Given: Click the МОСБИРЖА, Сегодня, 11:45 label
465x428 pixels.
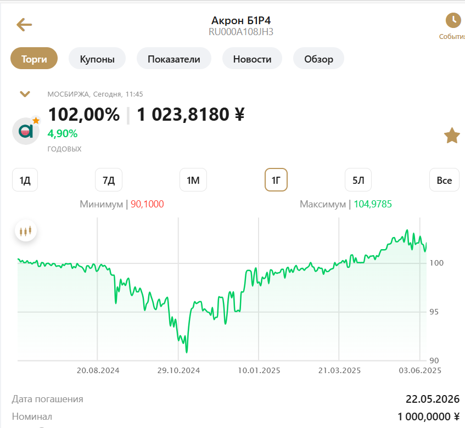Looking at the screenshot, I should (95, 94).
